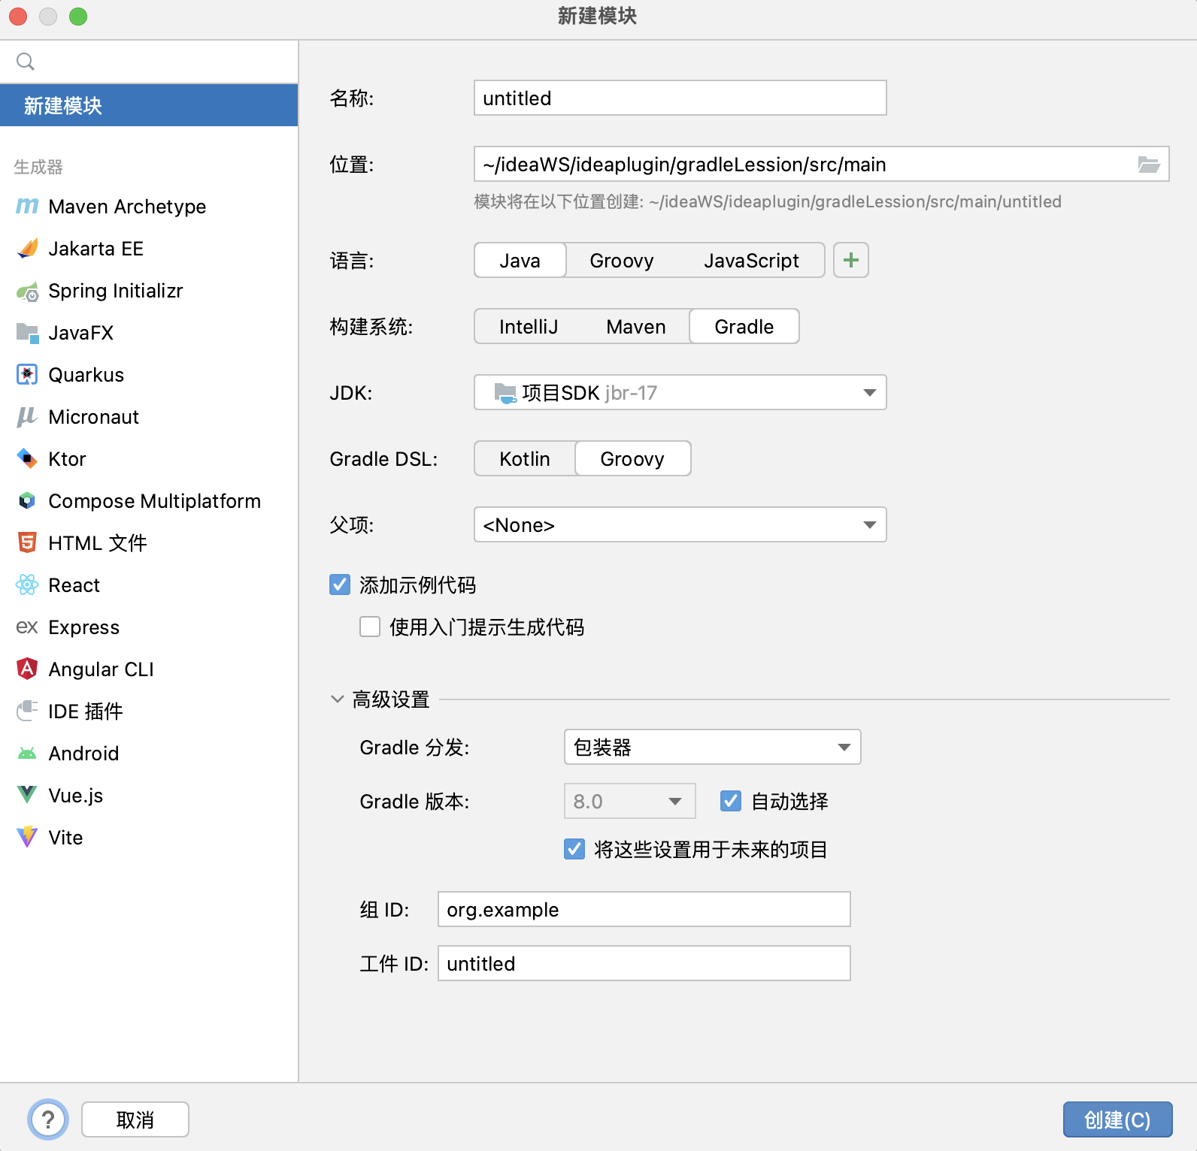Click the sidebar search field
The width and height of the screenshot is (1197, 1151).
tap(149, 62)
